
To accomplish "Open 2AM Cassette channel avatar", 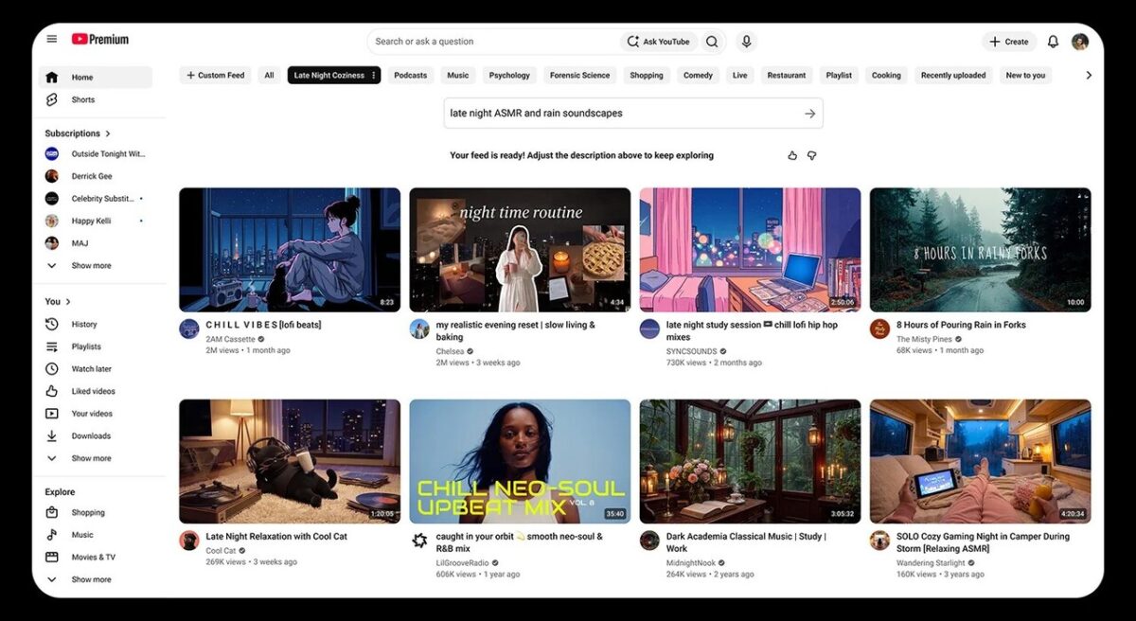I will [x=188, y=328].
